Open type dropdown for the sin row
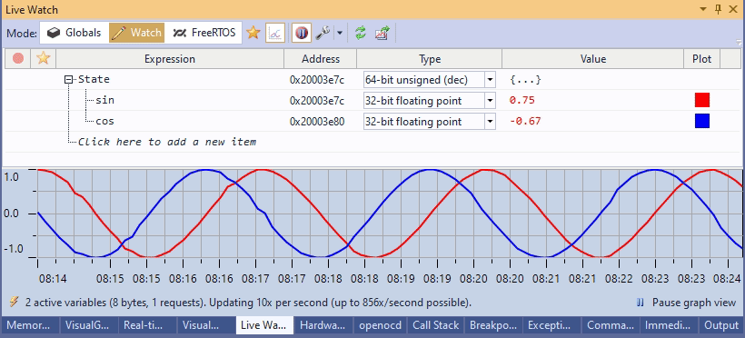745x338 pixels. 490,101
